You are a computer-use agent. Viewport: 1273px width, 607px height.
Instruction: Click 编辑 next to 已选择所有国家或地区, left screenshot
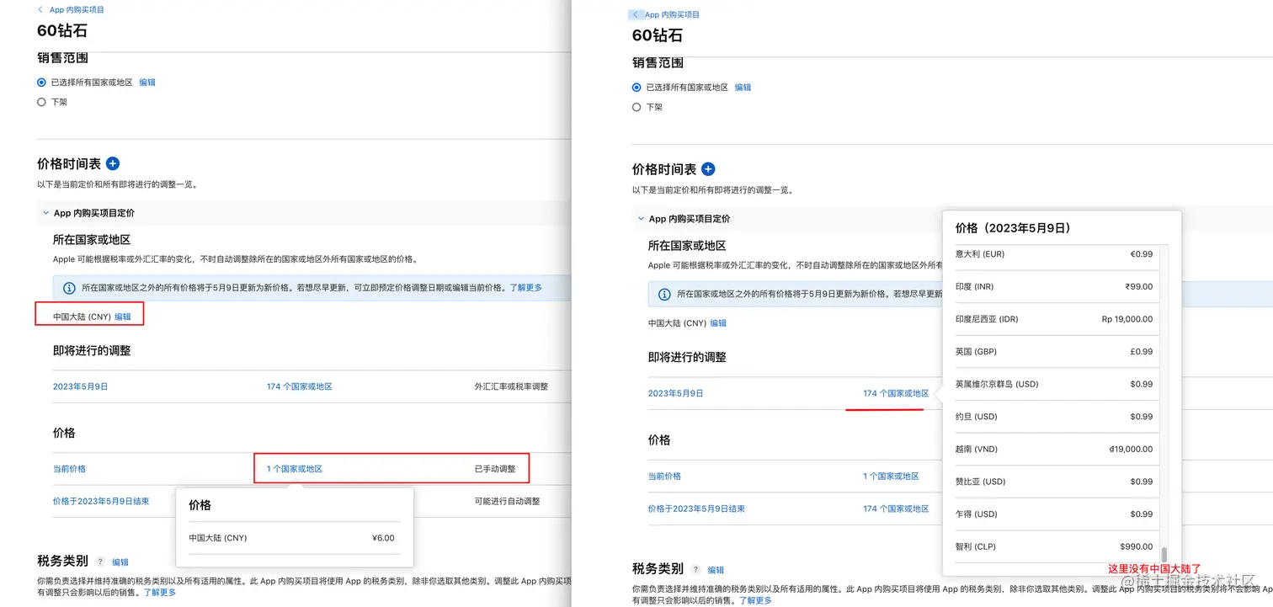click(147, 83)
